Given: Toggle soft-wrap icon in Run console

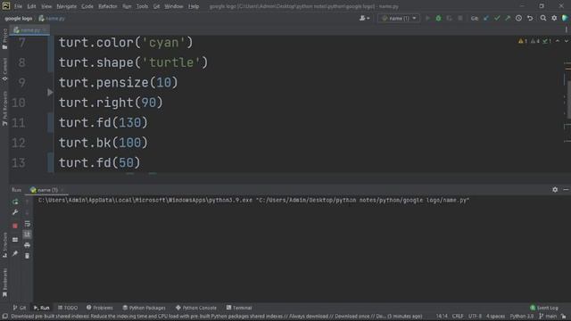Looking at the screenshot, I should [28, 224].
